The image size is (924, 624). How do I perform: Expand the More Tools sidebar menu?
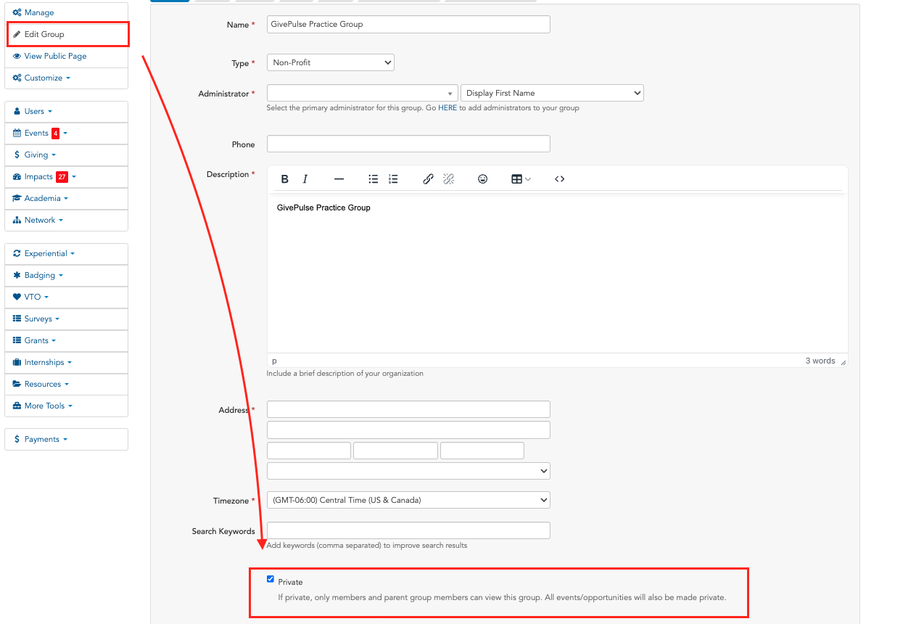(x=66, y=406)
